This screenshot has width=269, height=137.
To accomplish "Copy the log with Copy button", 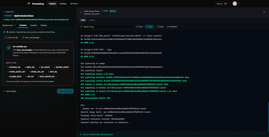I will tap(160, 27).
